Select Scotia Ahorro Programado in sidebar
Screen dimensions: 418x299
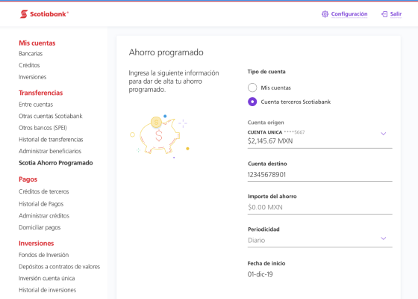click(56, 163)
